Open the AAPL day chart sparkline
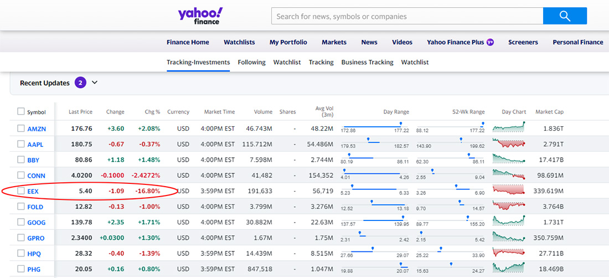Viewport: 609px width, 278px height. pyautogui.click(x=509, y=143)
